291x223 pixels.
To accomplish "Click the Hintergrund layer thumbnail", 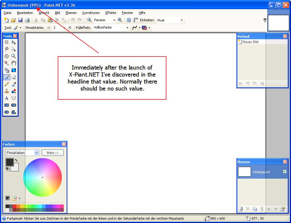I will coord(245,172).
